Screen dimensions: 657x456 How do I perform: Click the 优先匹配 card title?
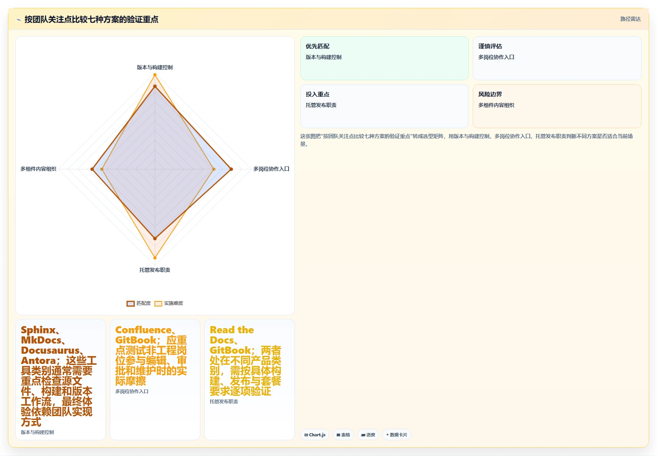click(318, 46)
